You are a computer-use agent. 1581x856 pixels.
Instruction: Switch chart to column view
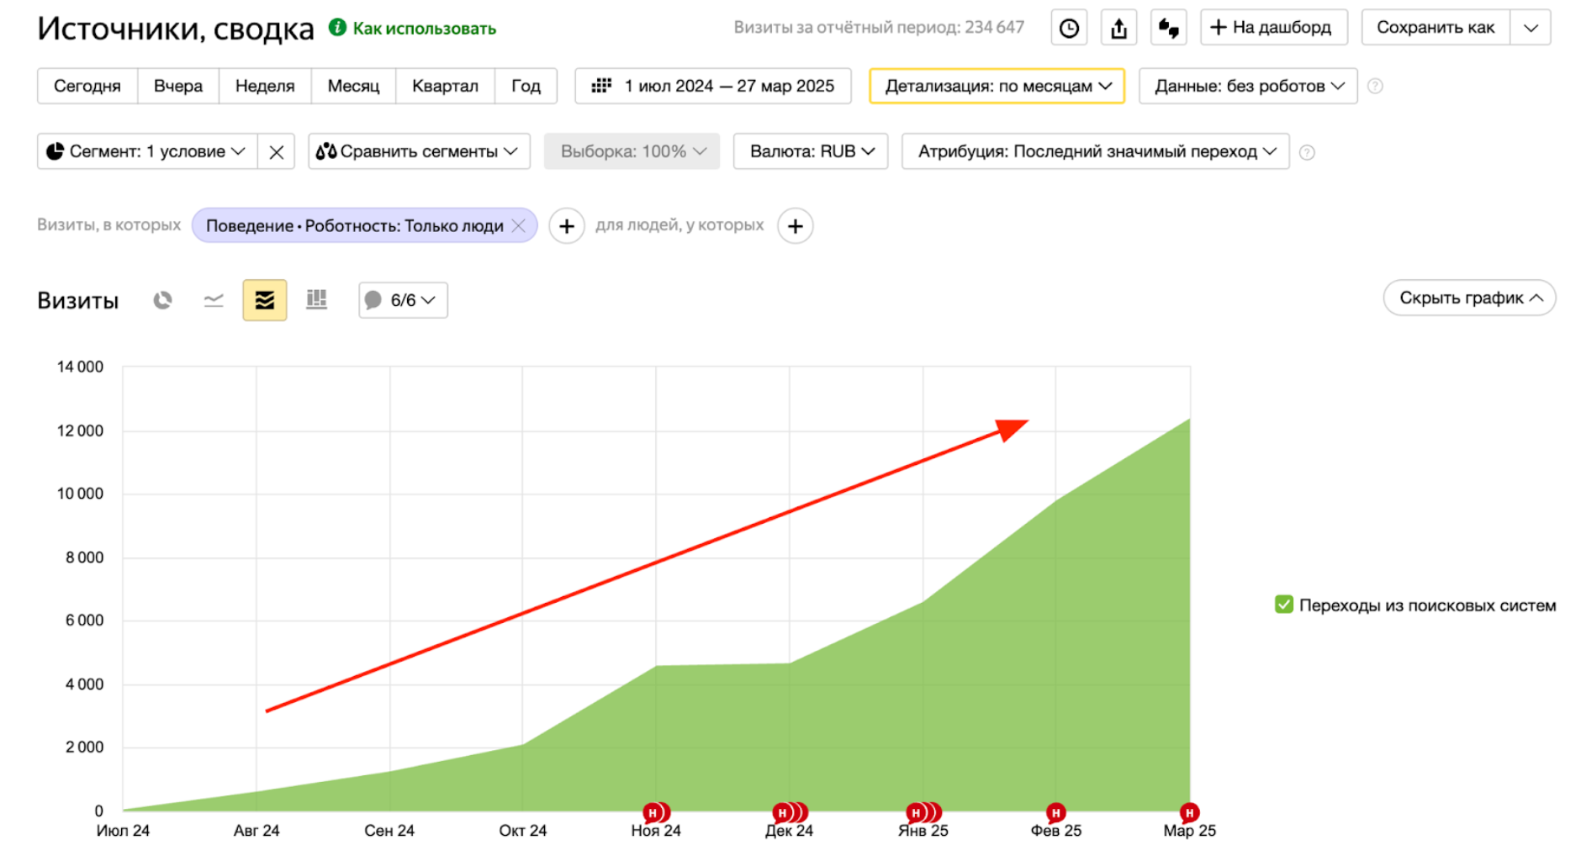tap(316, 300)
